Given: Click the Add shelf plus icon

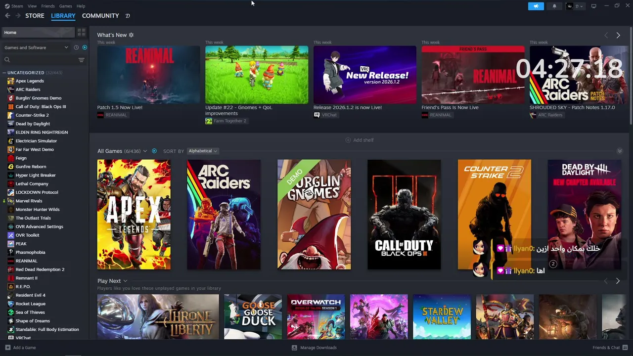Looking at the screenshot, I should (348, 140).
